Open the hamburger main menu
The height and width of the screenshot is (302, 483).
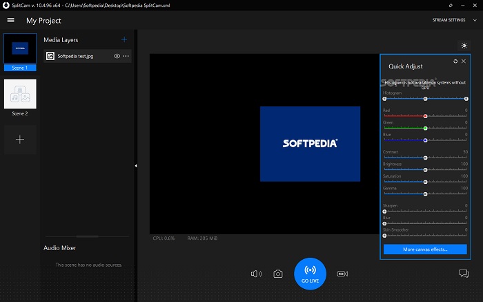pyautogui.click(x=11, y=20)
